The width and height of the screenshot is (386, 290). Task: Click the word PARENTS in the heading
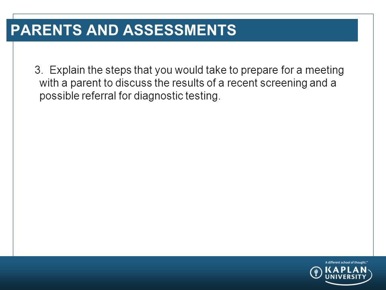(x=46, y=30)
